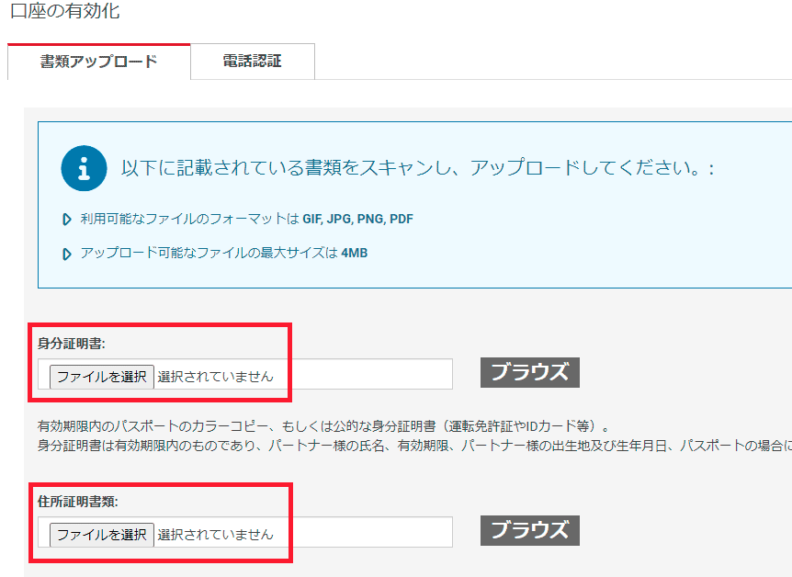
Task: Click empty area of 身分証明書 file field
Action: pyautogui.click(x=368, y=375)
